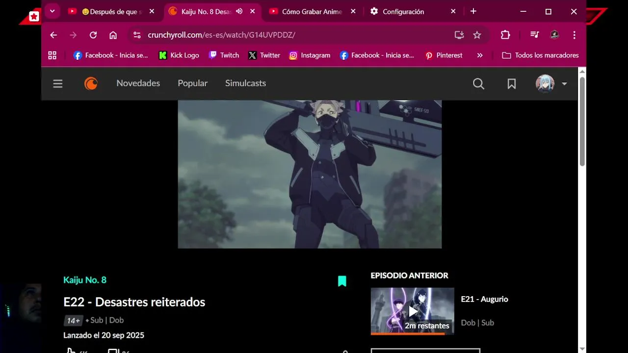Show more bookmarks chevron
The height and width of the screenshot is (353, 628).
pos(480,55)
